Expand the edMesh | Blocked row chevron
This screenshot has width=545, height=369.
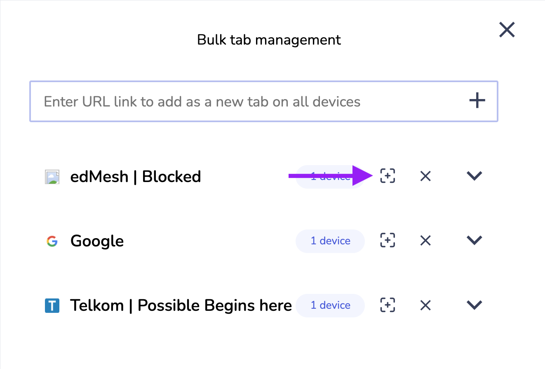475,176
